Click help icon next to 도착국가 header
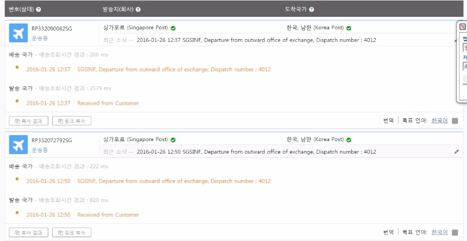467x241 pixels. (312, 10)
